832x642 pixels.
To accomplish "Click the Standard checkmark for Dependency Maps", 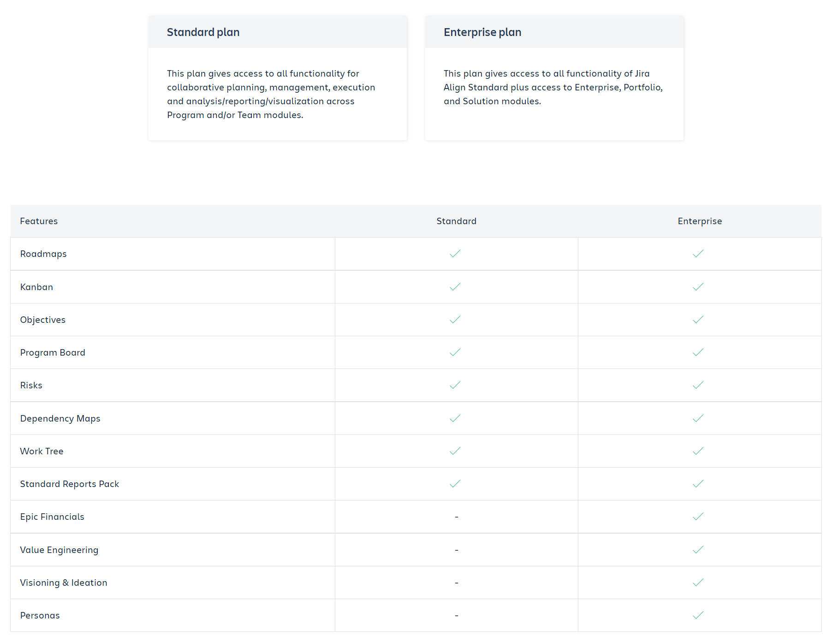I will coord(455,418).
